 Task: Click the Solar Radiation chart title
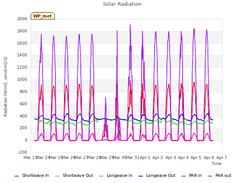click(x=122, y=4)
